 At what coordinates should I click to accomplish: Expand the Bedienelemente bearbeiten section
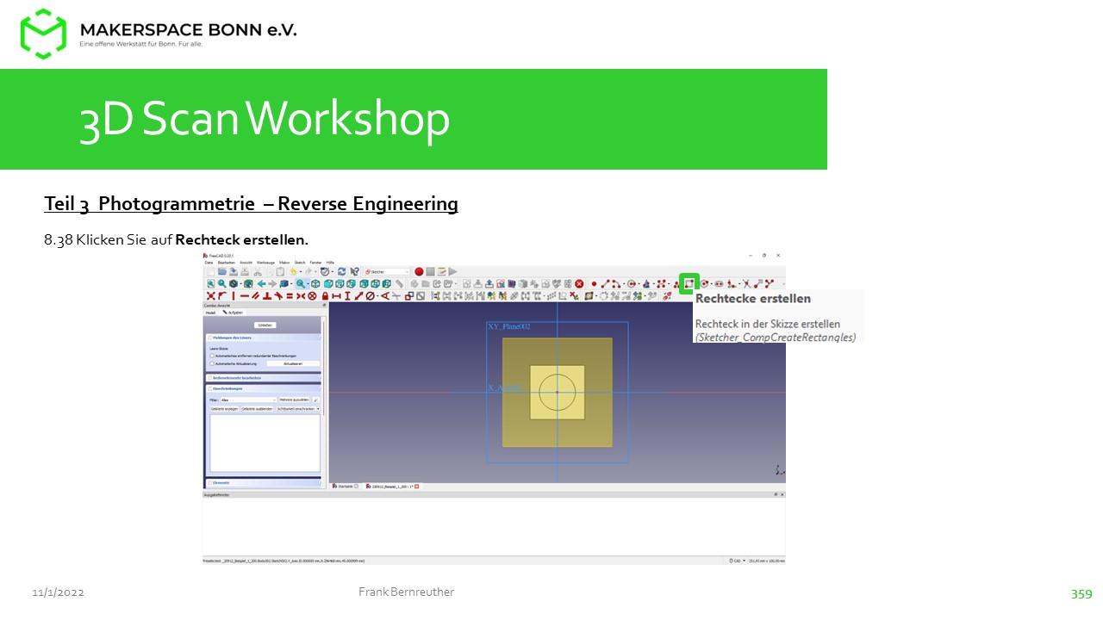click(265, 378)
